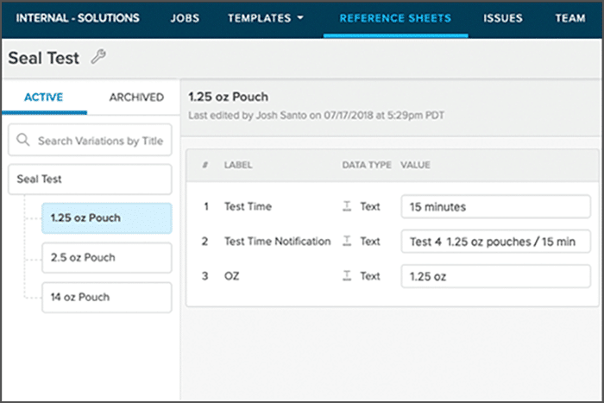Click the wrench icon beside Seal Test
The width and height of the screenshot is (604, 403).
pos(98,57)
